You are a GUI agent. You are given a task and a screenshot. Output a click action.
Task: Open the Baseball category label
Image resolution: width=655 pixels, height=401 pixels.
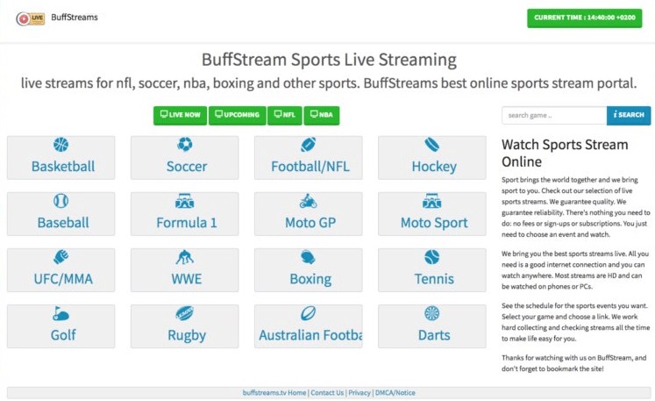coord(63,223)
